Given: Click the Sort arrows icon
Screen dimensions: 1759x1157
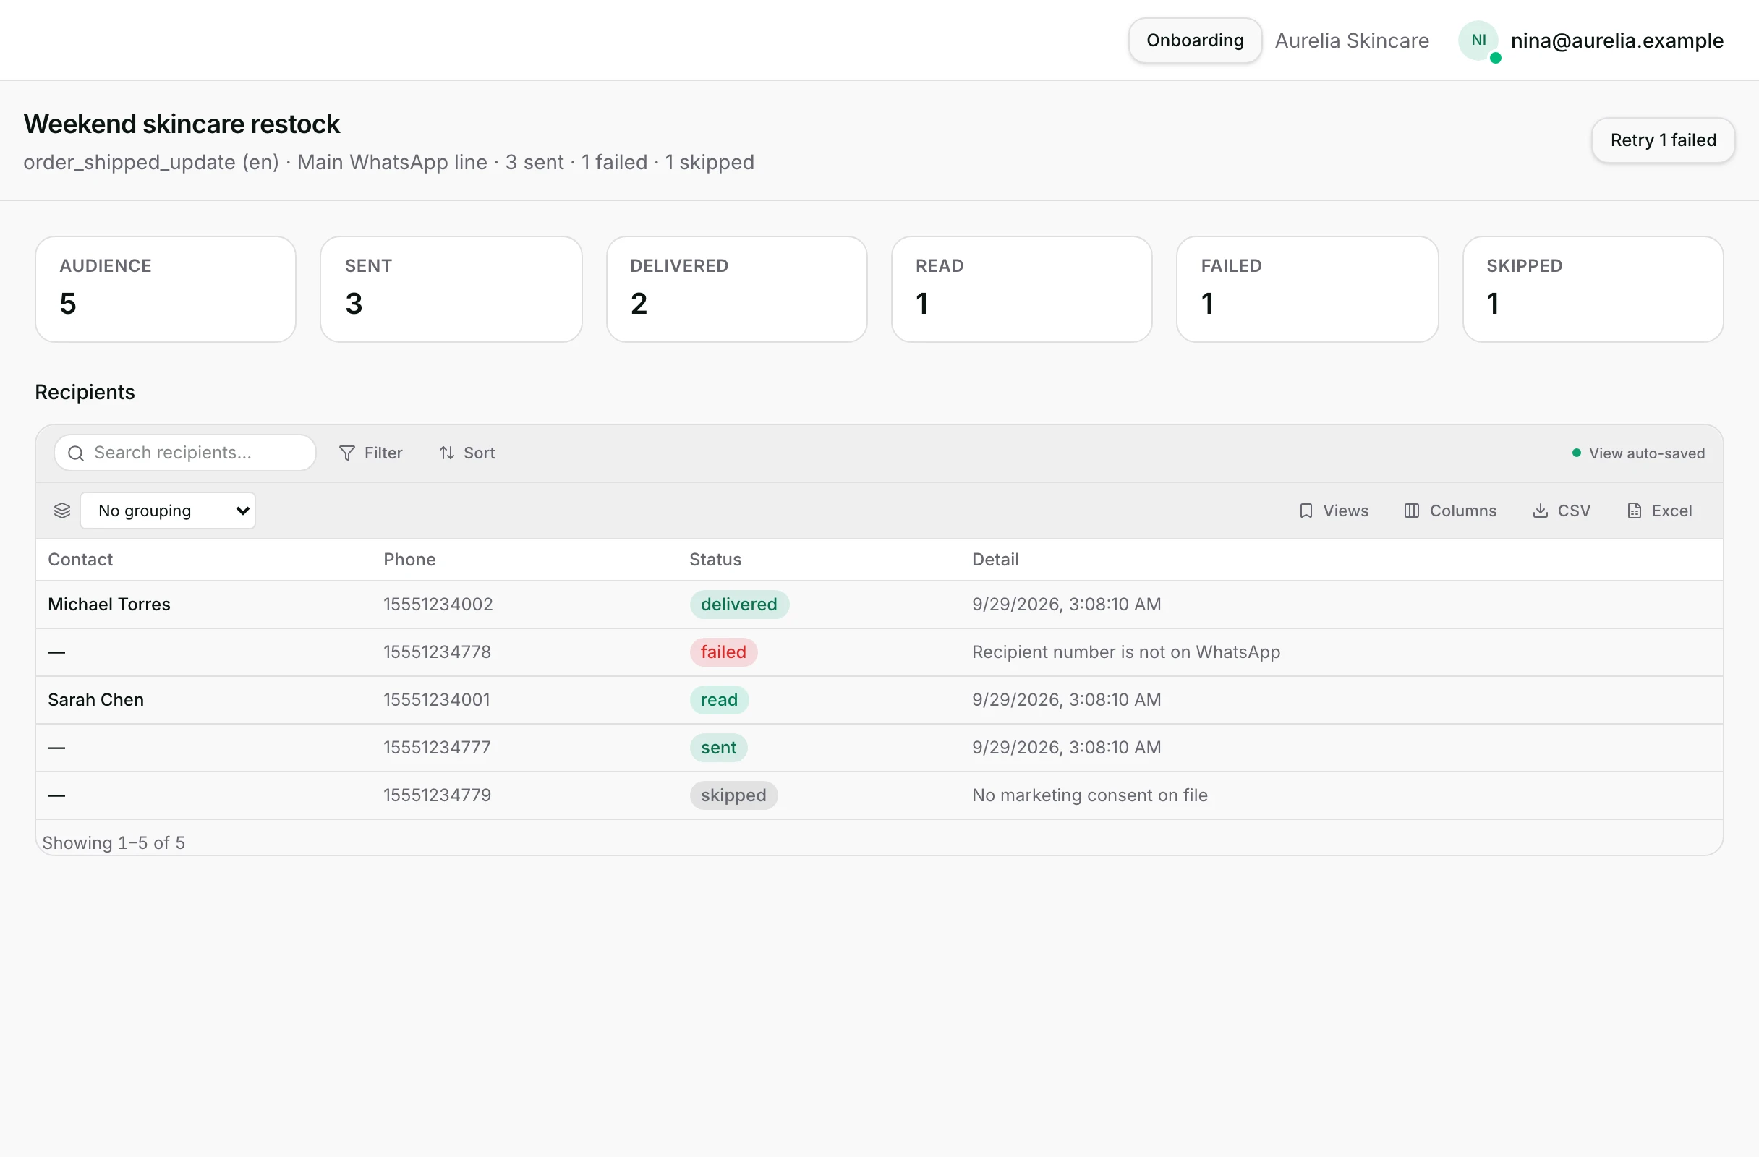Looking at the screenshot, I should (446, 453).
